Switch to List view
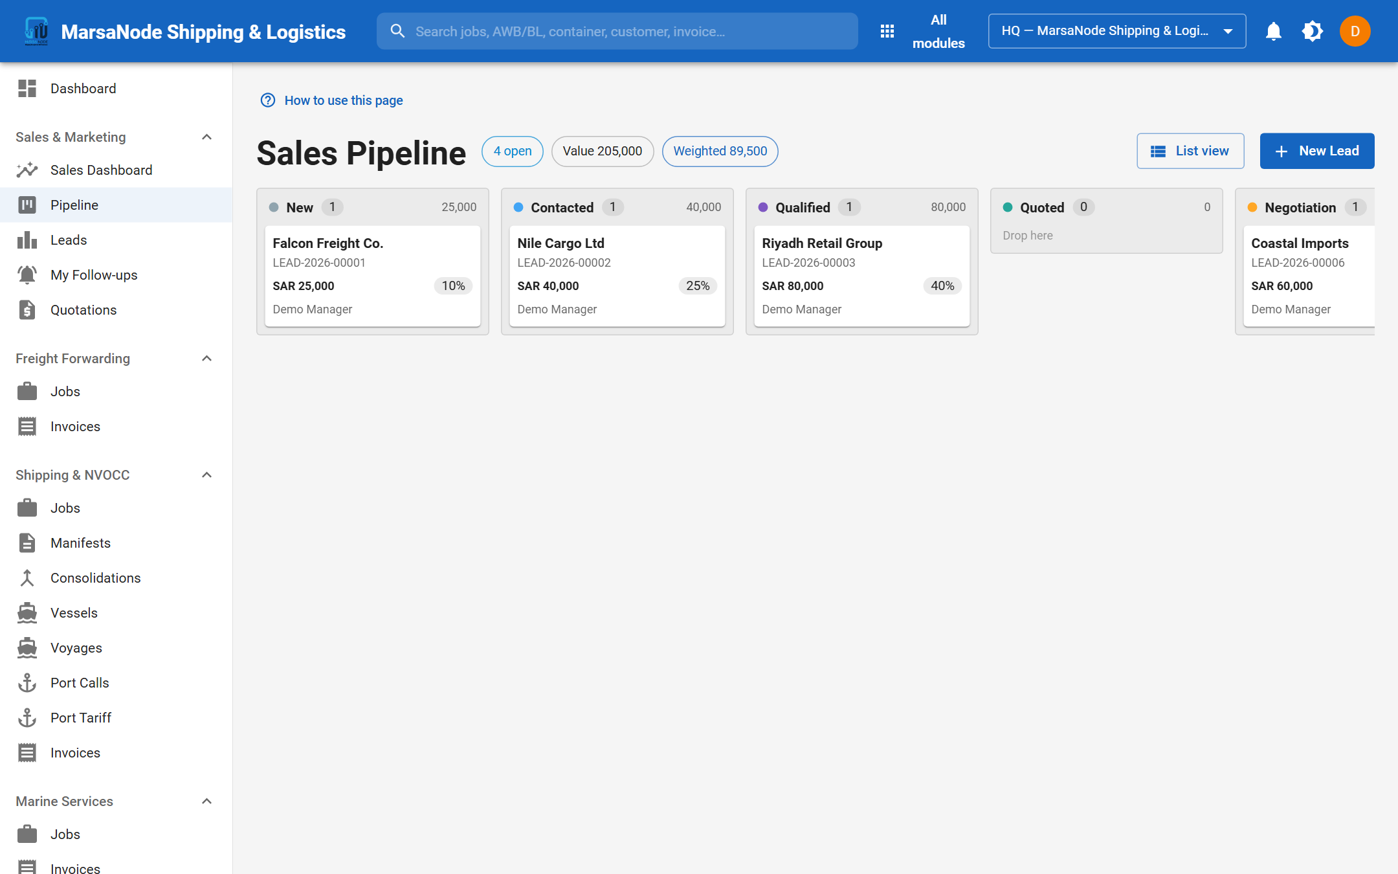1398x874 pixels. [1190, 151]
